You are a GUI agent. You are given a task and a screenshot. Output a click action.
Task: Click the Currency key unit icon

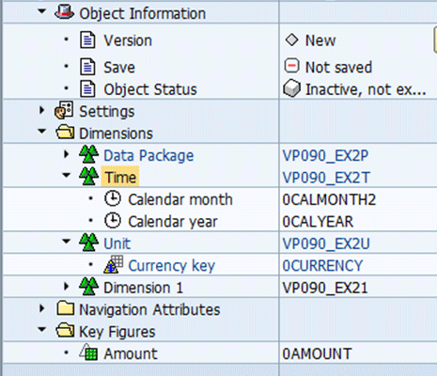[x=114, y=264]
